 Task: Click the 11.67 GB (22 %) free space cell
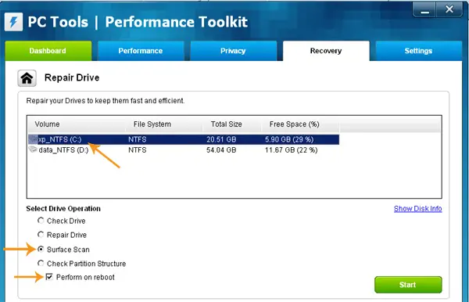(292, 150)
